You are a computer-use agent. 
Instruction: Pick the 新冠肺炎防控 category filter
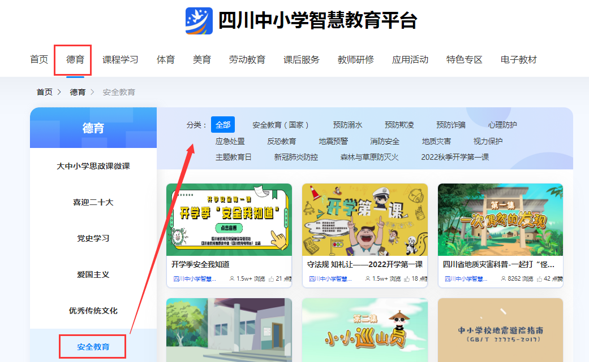click(296, 157)
